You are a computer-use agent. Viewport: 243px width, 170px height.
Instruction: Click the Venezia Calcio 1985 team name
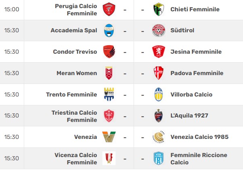pyautogui.click(x=199, y=137)
